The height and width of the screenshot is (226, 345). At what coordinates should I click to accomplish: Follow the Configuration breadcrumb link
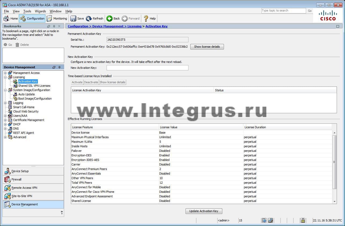(78, 26)
